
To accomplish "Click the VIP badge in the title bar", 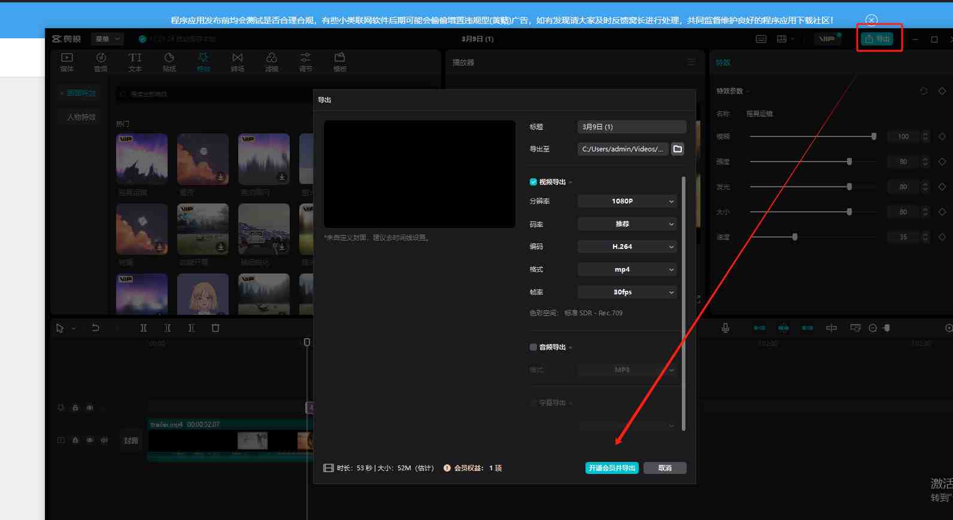I will coord(827,39).
